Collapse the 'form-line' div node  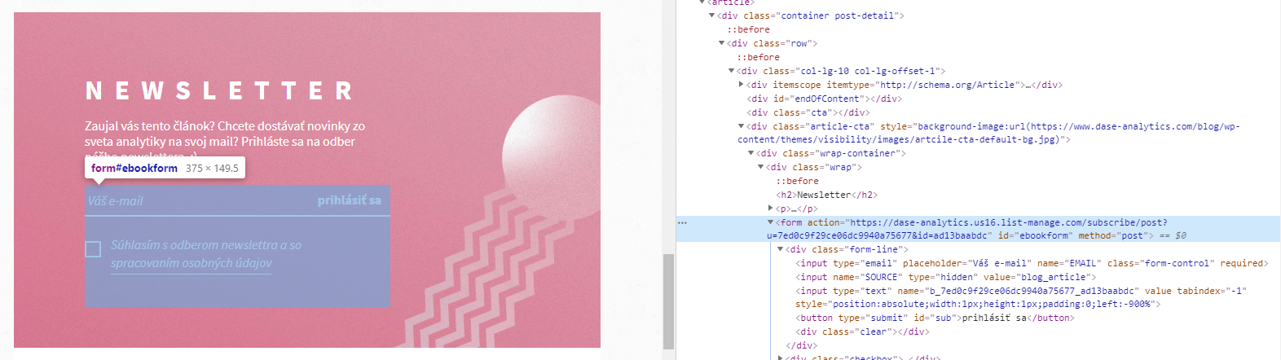pos(780,249)
